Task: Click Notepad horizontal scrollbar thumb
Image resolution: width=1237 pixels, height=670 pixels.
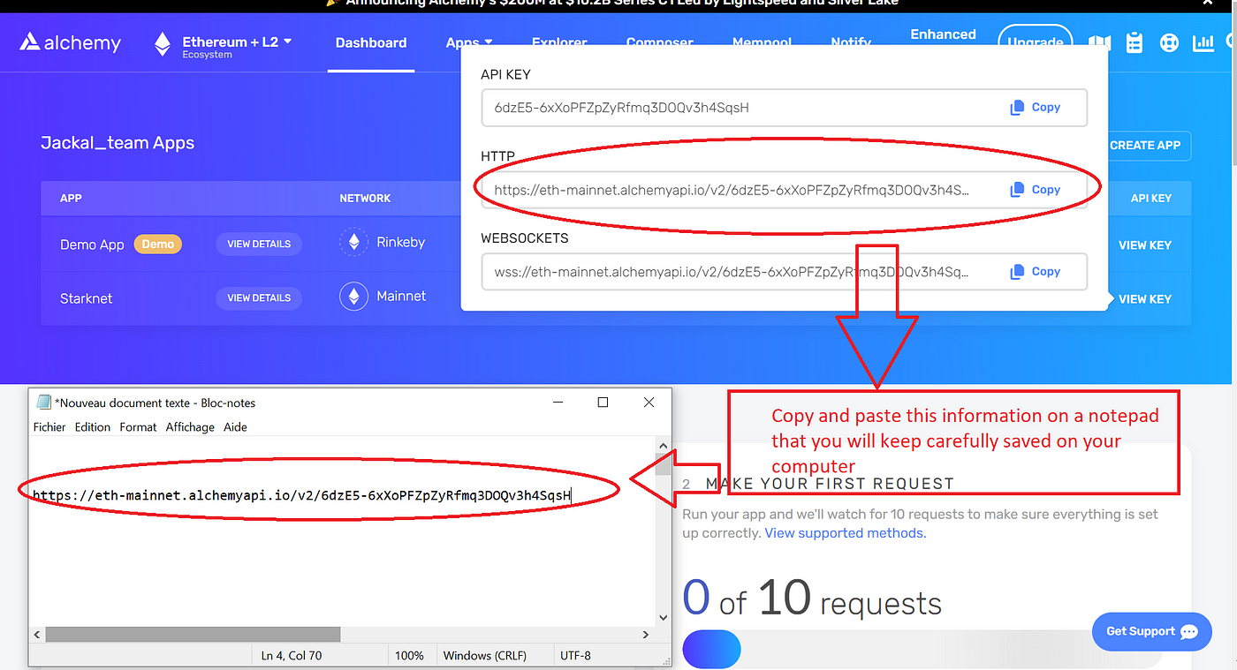Action: pyautogui.click(x=193, y=634)
